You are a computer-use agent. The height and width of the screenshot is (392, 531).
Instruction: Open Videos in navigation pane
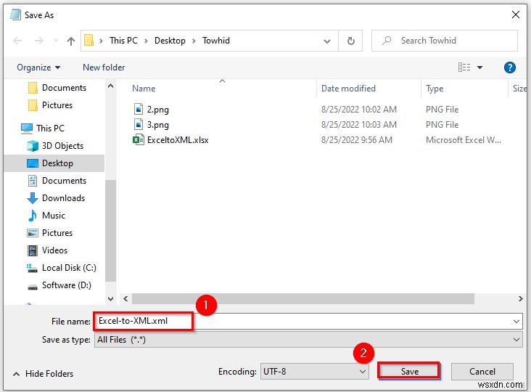(47, 250)
